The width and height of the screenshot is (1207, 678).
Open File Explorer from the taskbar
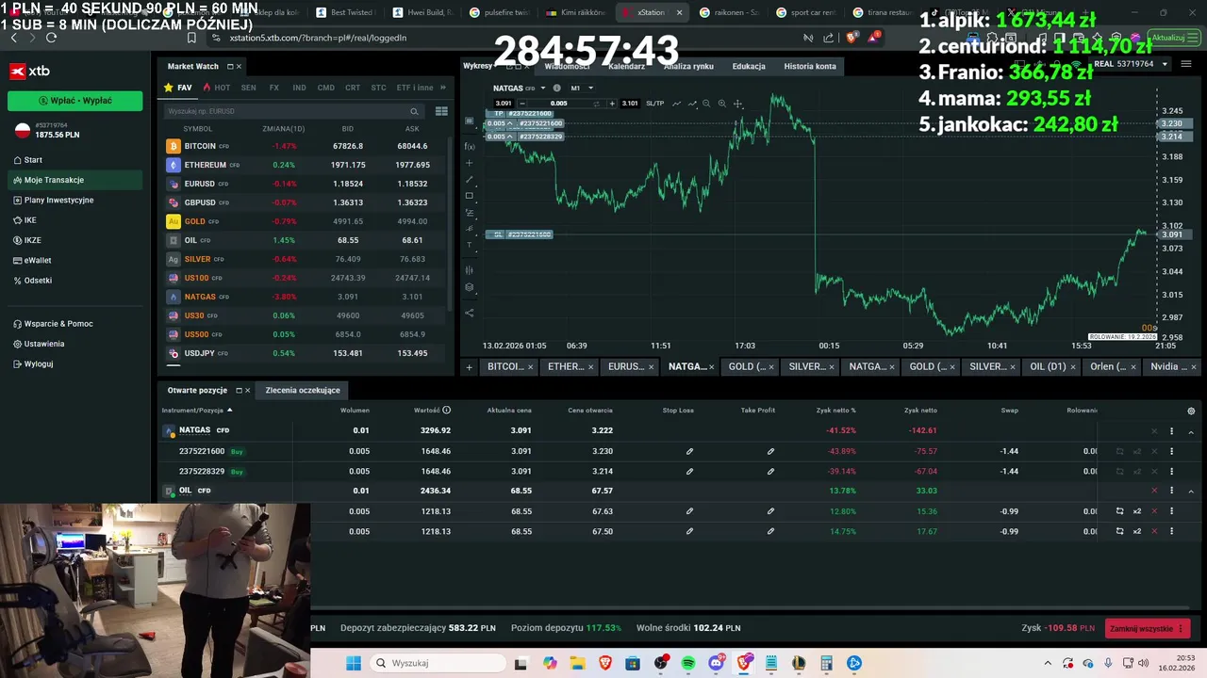pos(577,663)
